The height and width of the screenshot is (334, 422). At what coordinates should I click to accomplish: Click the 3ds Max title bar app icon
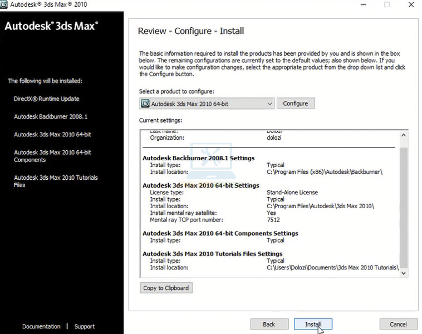[4, 4]
